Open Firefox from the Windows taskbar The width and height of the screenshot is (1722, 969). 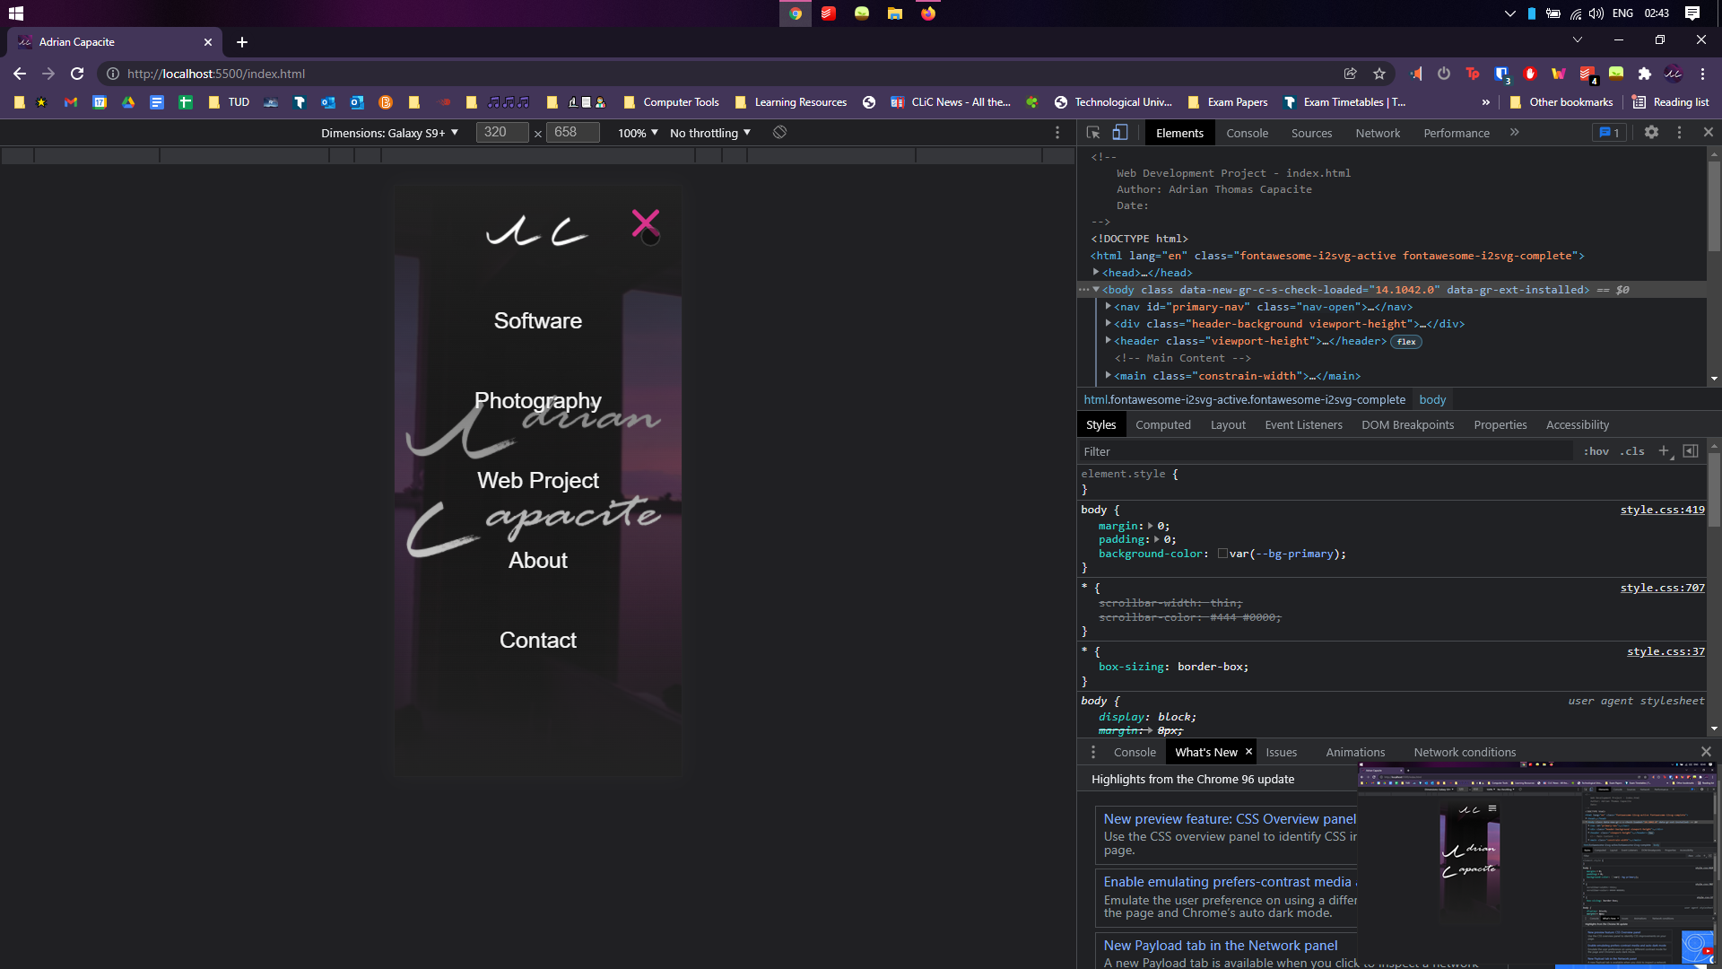click(928, 13)
